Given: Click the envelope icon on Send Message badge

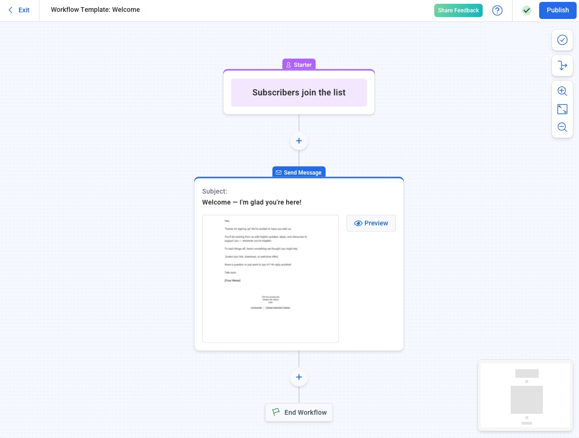Looking at the screenshot, I should (x=279, y=172).
